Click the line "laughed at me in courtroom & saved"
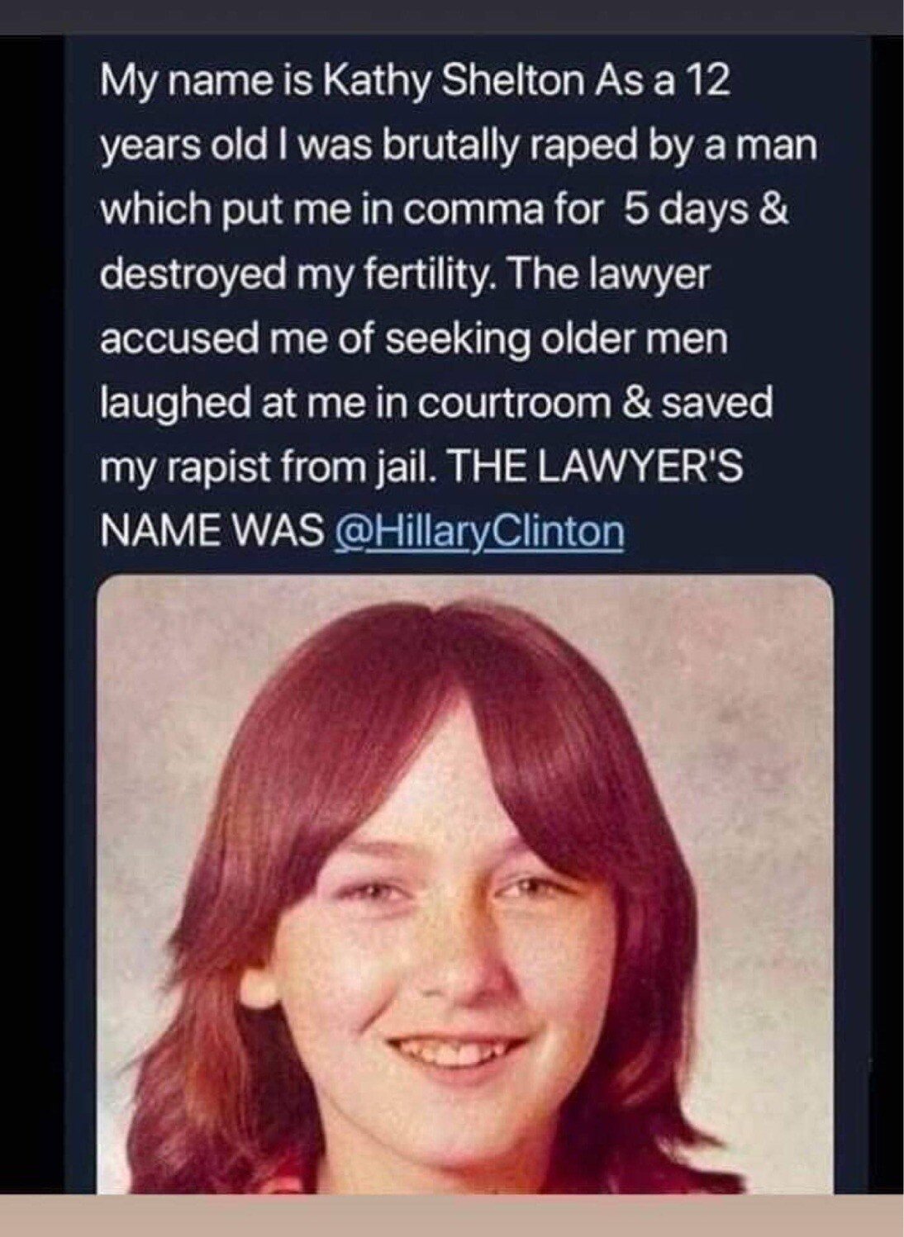This screenshot has width=904, height=1237. (436, 405)
